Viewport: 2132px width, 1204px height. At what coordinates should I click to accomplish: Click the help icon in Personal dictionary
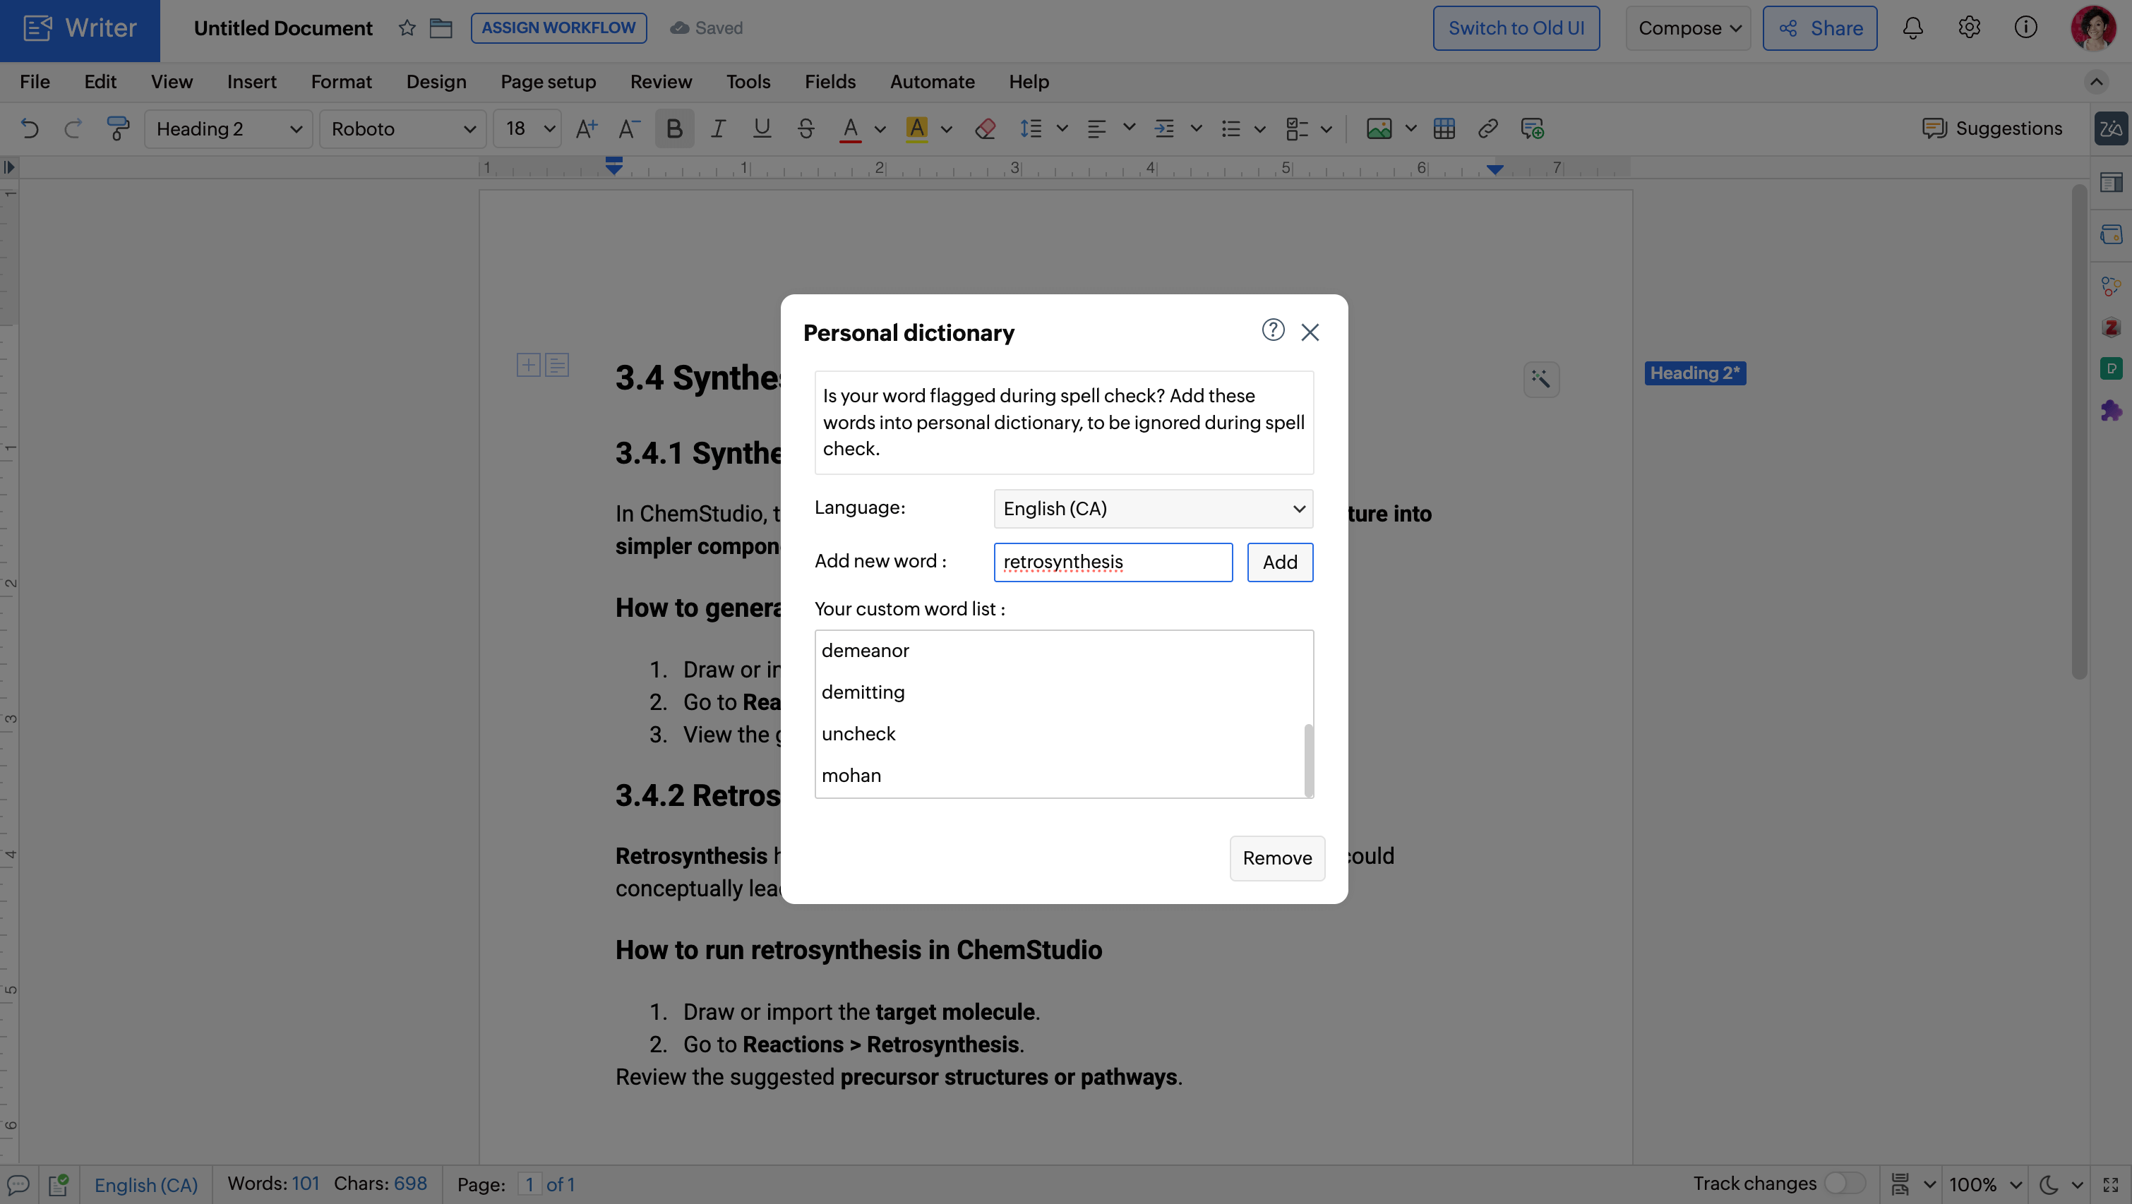click(1273, 330)
